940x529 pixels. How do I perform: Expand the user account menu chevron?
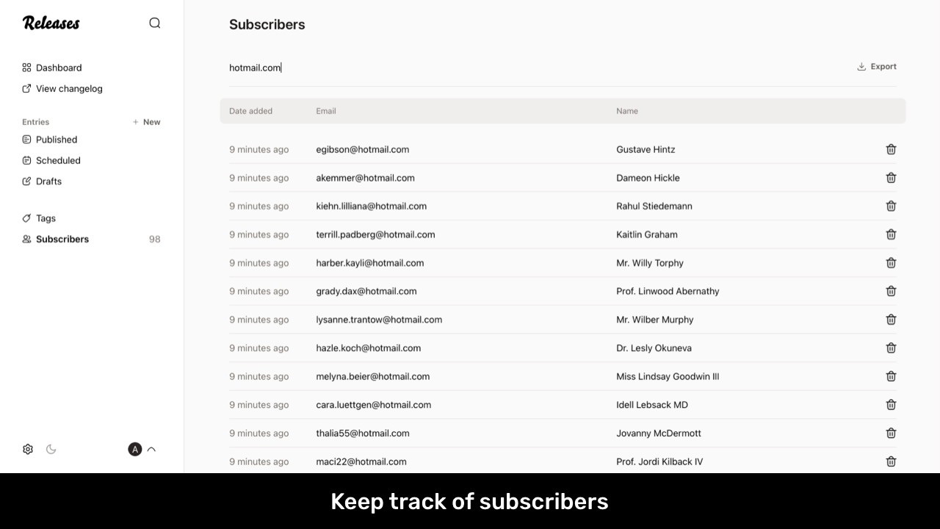click(151, 449)
